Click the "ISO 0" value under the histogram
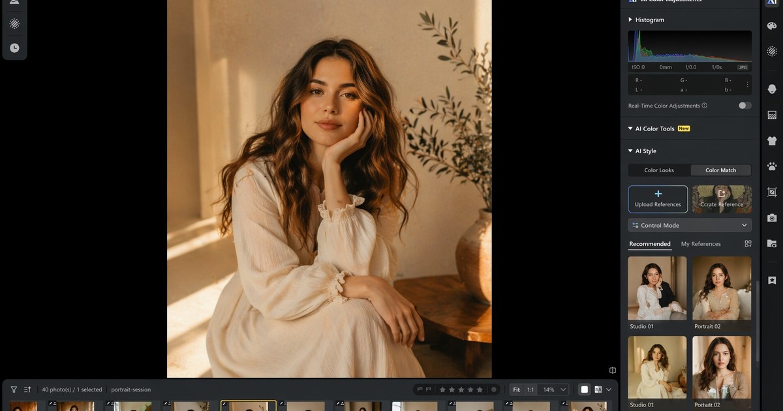Screen dimensions: 783x411 point(638,67)
